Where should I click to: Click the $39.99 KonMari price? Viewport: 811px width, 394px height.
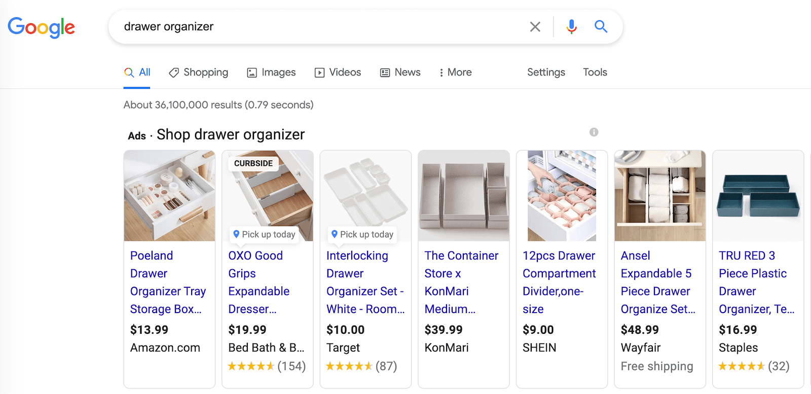click(x=444, y=330)
